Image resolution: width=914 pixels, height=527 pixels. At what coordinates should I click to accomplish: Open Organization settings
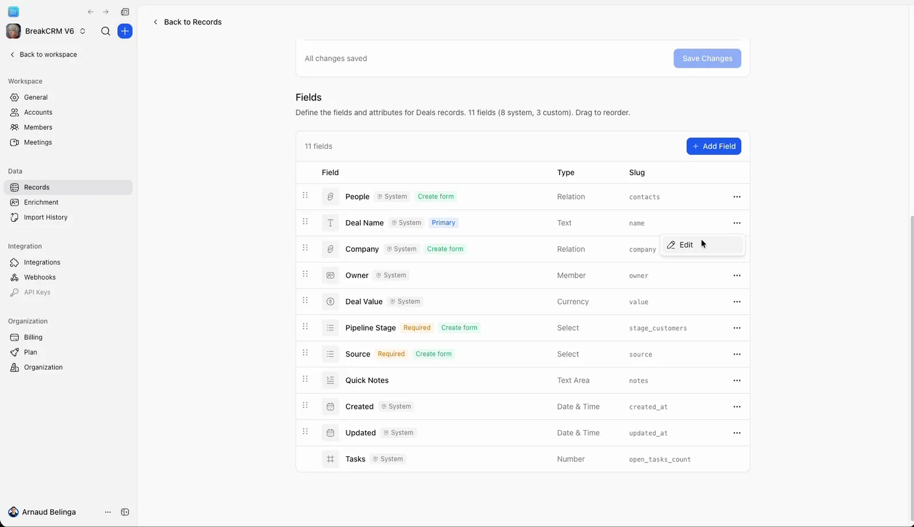tap(68, 367)
